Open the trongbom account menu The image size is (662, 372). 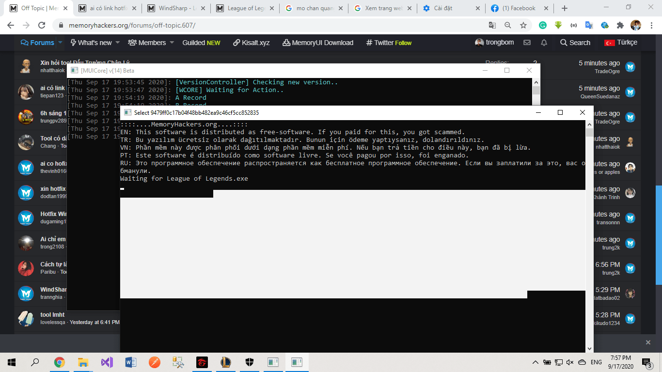494,43
